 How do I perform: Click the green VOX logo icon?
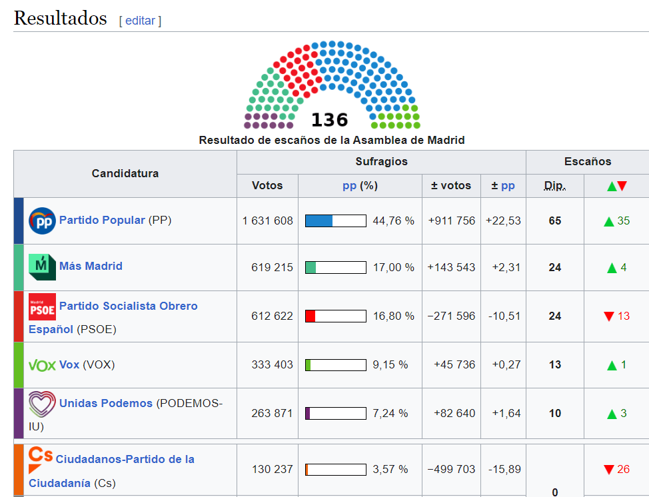43,365
